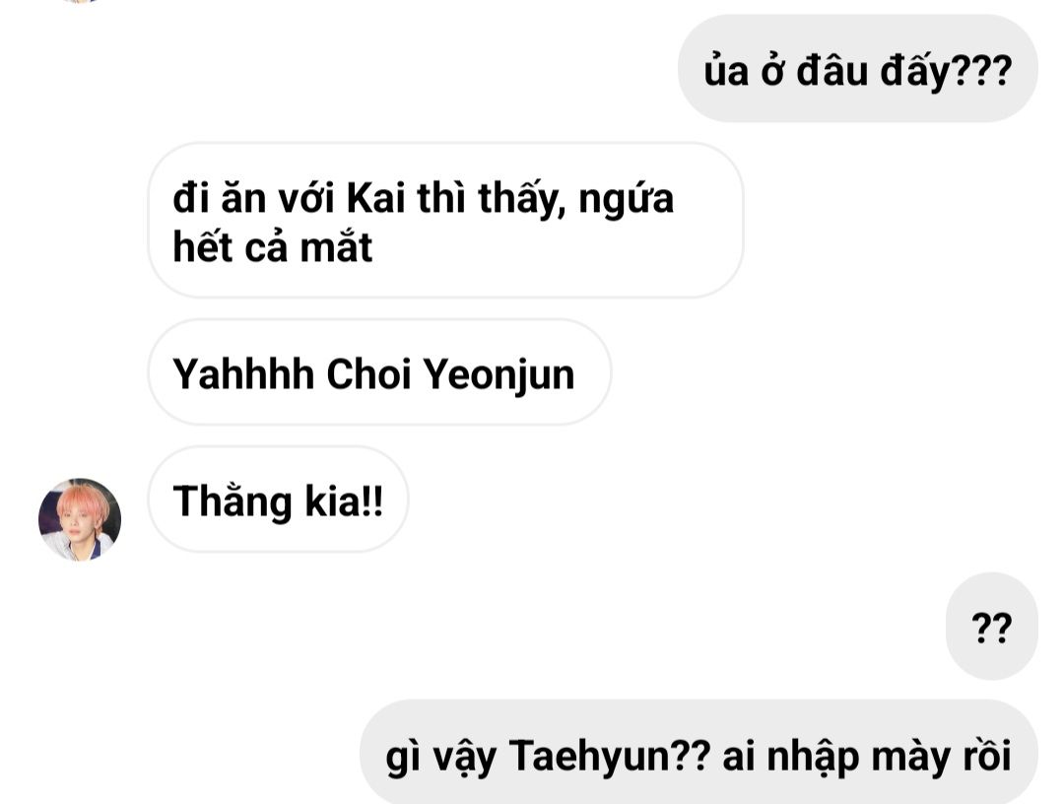Click the word "Choi" in the received bubble
This screenshot has width=1064, height=804.
tap(369, 373)
